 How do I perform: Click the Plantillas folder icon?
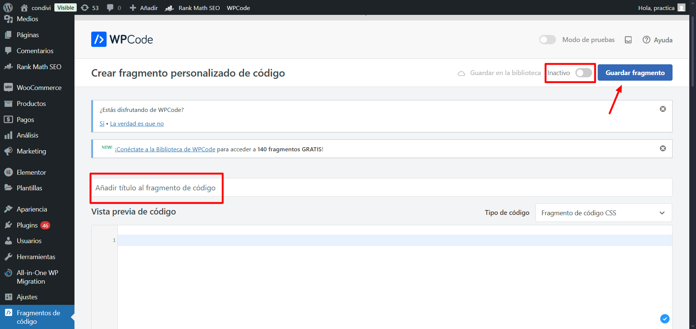point(8,188)
